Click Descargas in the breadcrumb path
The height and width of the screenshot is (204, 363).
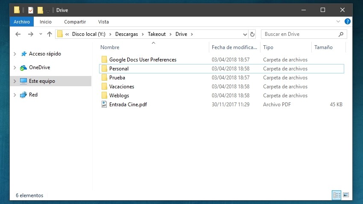coord(129,34)
